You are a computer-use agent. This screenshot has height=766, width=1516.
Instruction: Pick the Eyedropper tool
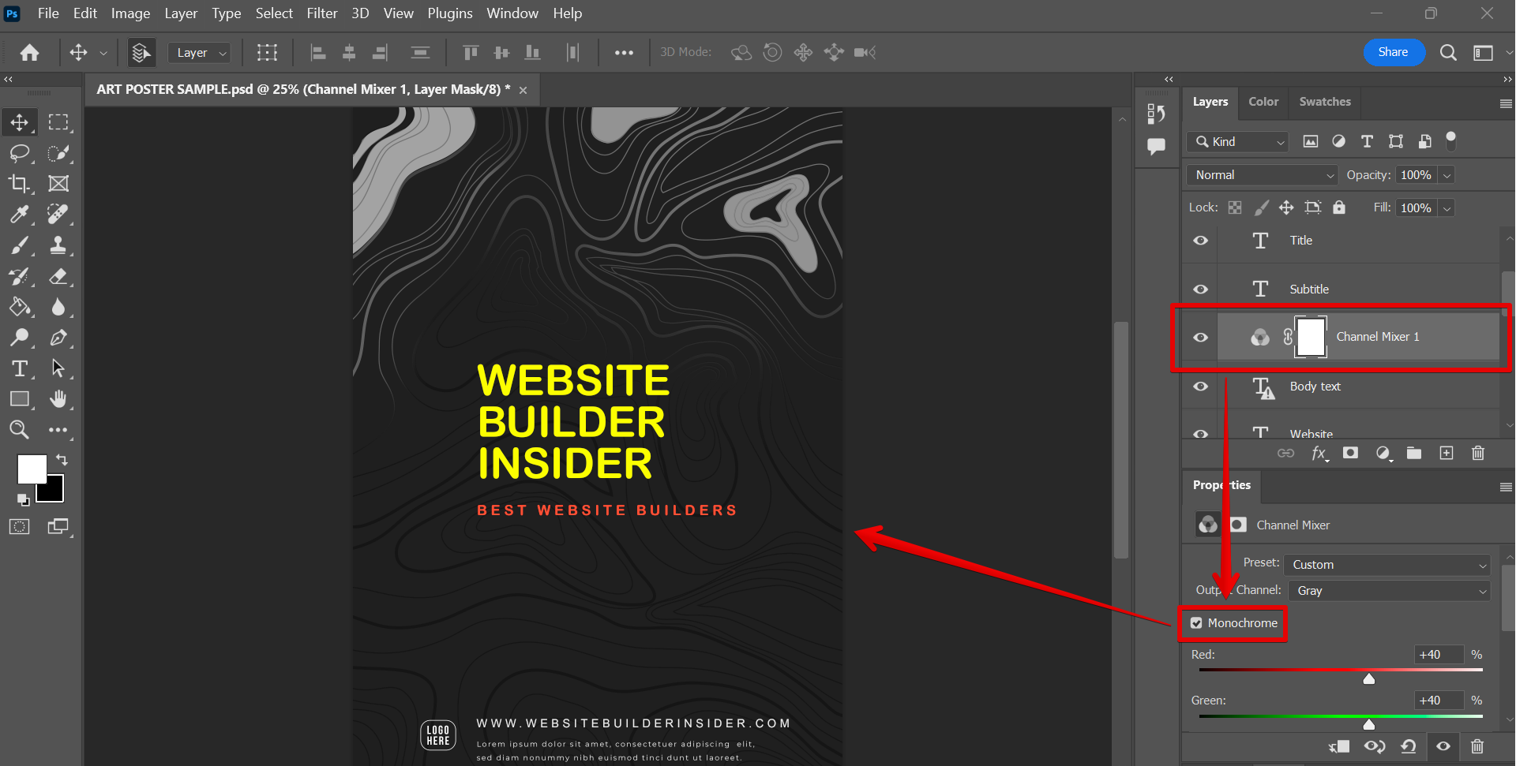19,214
